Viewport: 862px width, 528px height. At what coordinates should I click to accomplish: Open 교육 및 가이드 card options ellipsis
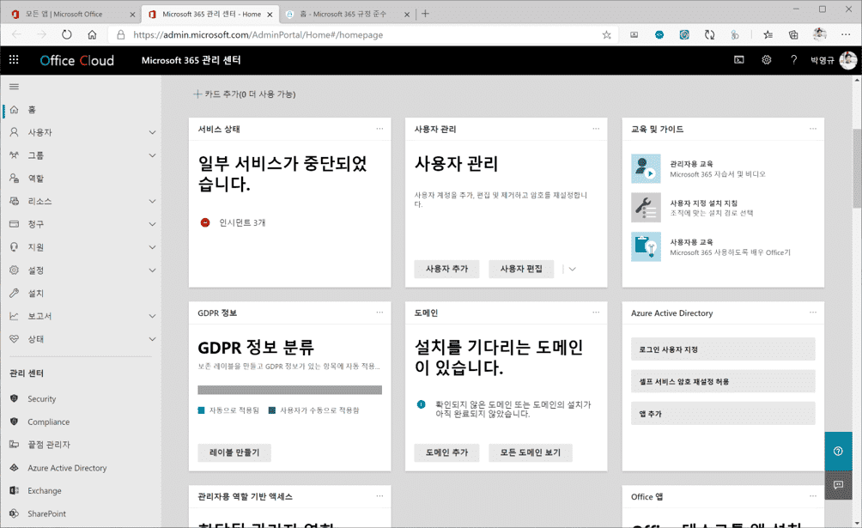click(x=812, y=129)
